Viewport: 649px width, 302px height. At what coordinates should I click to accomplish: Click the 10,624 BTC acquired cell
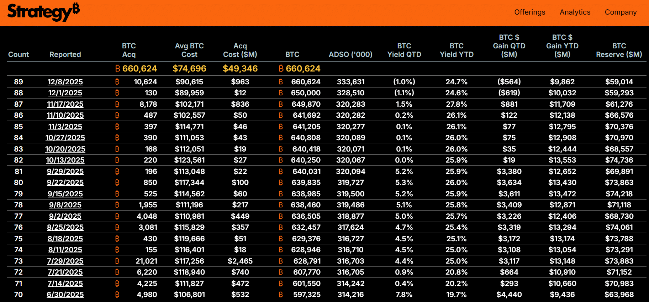[145, 82]
